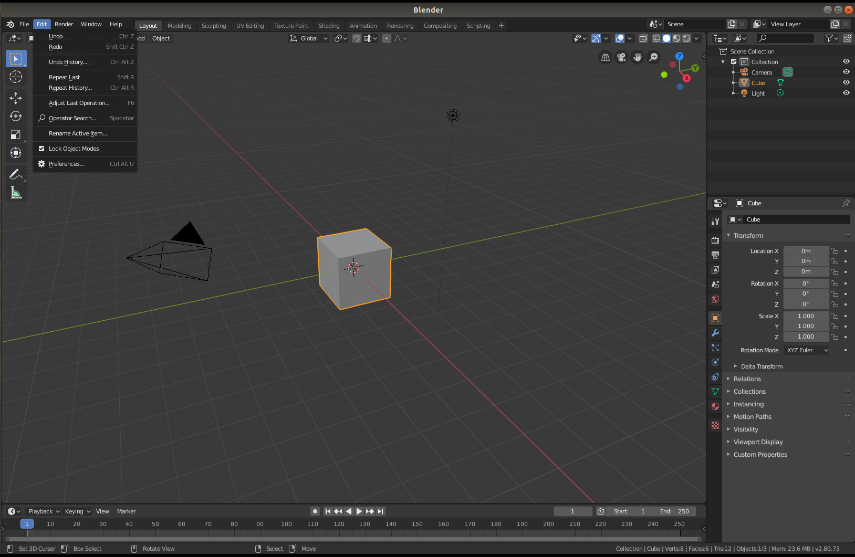Toggle camera view in the viewport
Viewport: 855px width, 557px height.
(621, 57)
